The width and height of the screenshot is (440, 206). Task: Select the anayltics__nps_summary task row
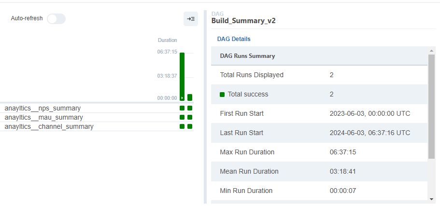97,108
